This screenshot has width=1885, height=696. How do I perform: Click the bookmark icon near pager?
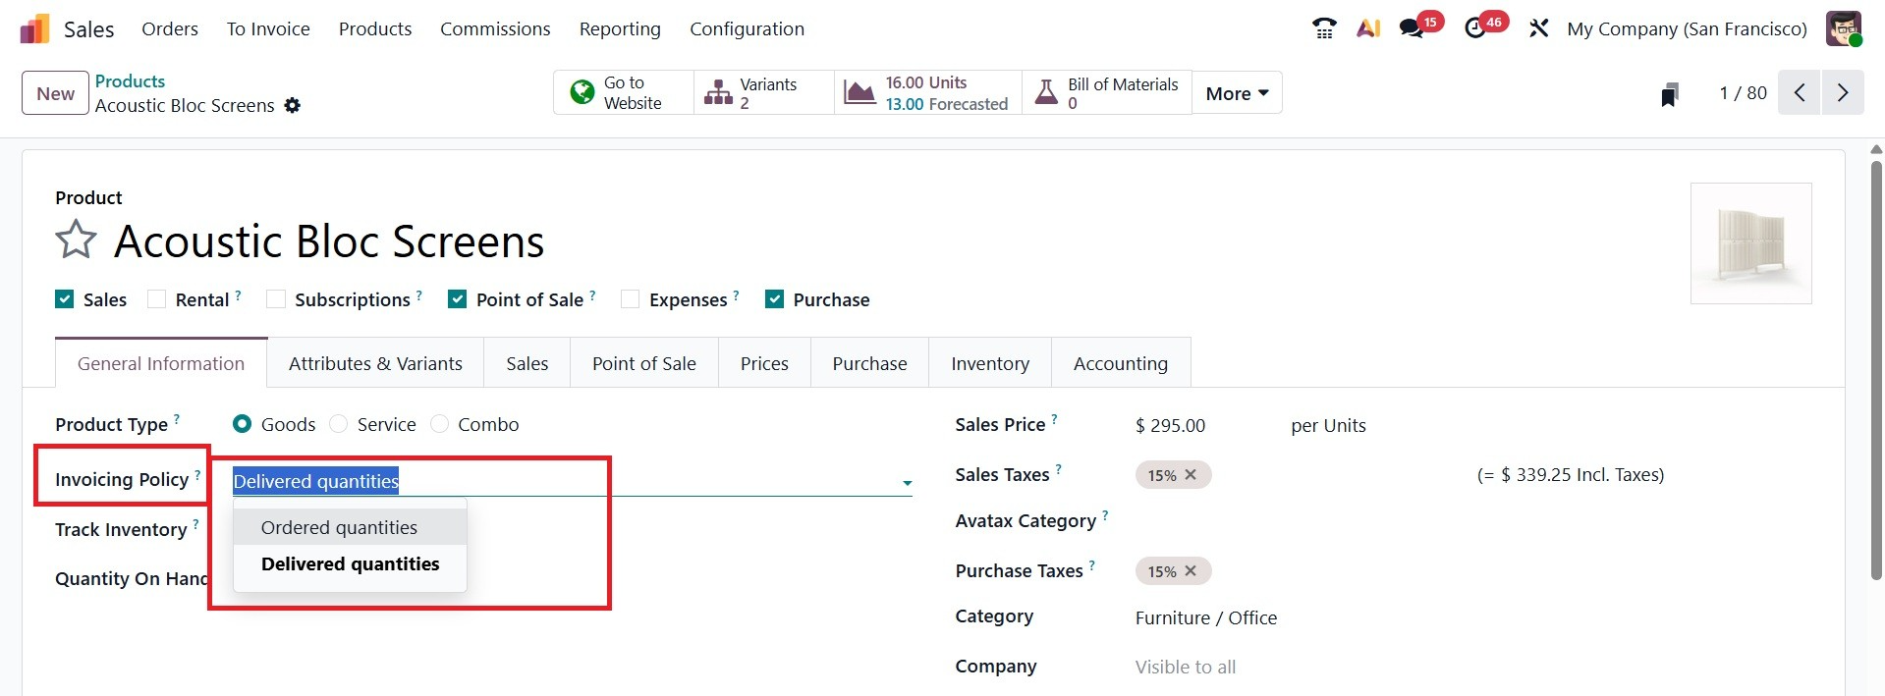click(x=1669, y=94)
